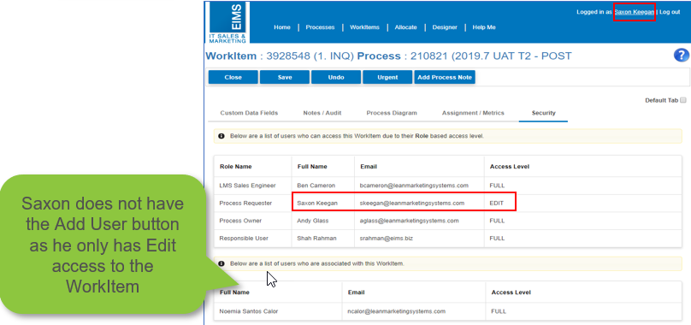Switch to the Custom Data Fields tab

(249, 113)
